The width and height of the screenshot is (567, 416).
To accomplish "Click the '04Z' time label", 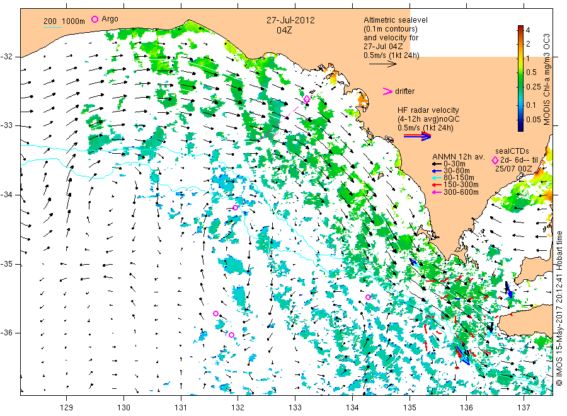I will 284,30.
